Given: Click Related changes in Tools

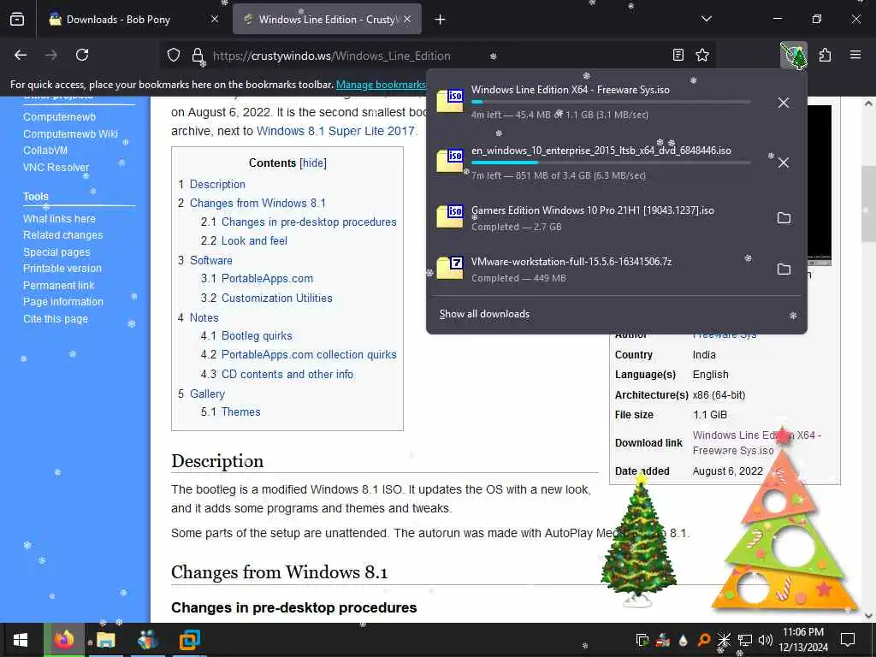Looking at the screenshot, I should (62, 235).
